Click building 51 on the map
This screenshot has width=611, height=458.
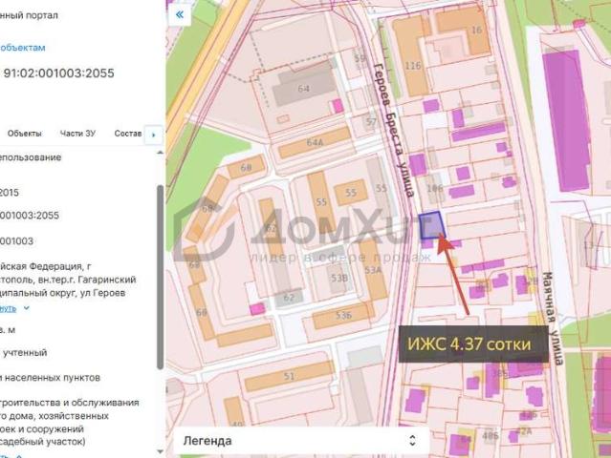tap(289, 376)
